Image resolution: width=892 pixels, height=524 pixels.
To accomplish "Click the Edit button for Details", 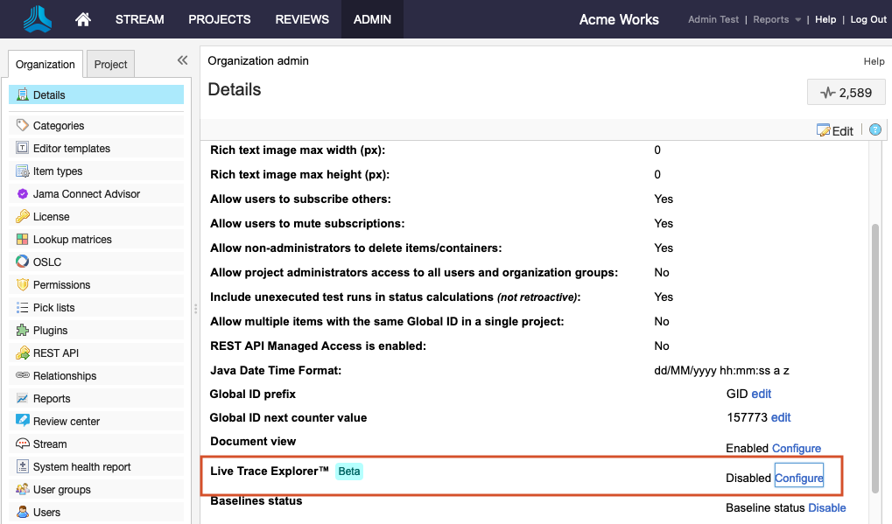I will tap(835, 131).
